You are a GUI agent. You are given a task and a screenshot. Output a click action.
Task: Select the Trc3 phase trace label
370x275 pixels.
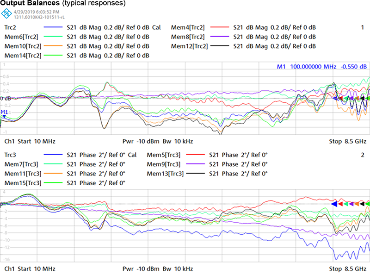12,155
